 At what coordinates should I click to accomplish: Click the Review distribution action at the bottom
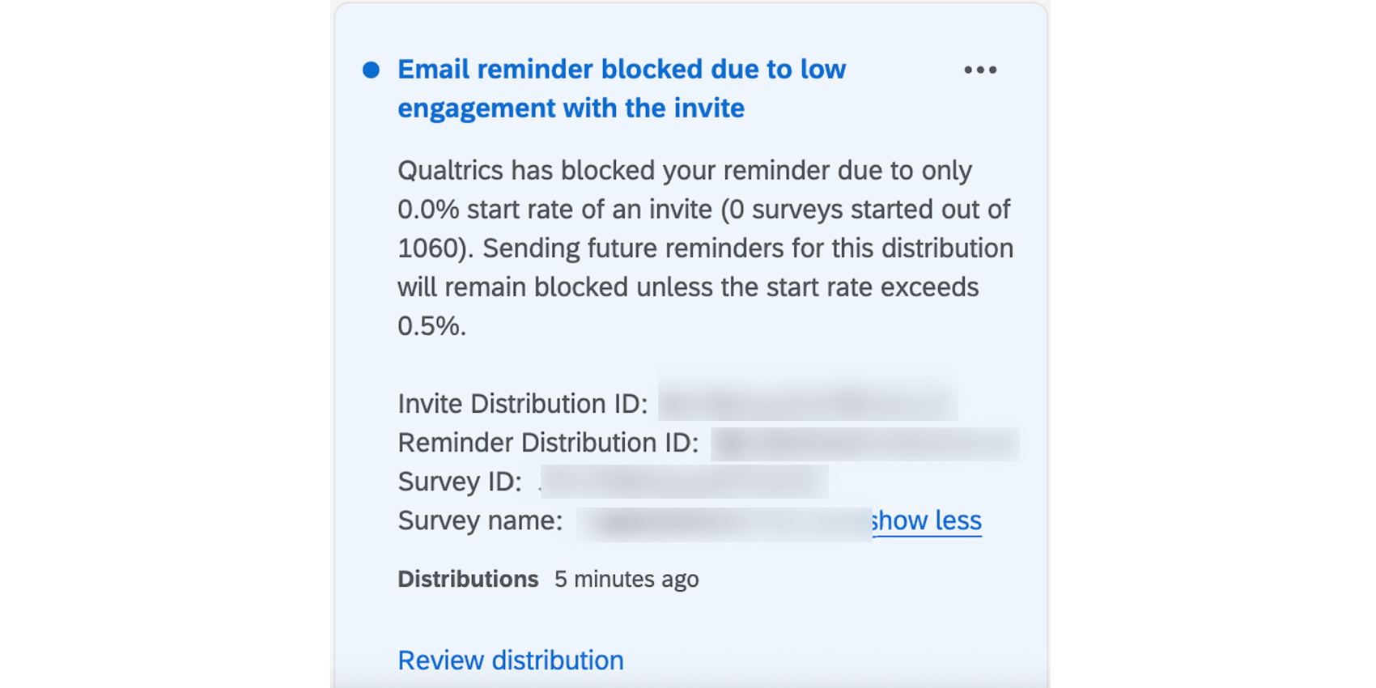510,660
